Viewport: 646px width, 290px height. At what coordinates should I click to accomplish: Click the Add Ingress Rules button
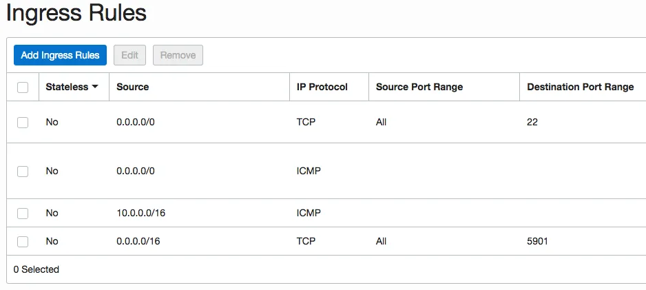click(x=60, y=55)
